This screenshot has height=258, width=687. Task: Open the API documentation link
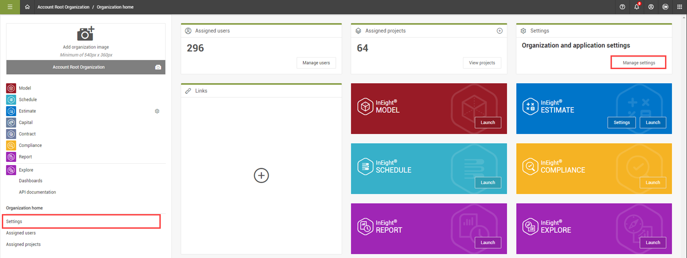(x=38, y=192)
